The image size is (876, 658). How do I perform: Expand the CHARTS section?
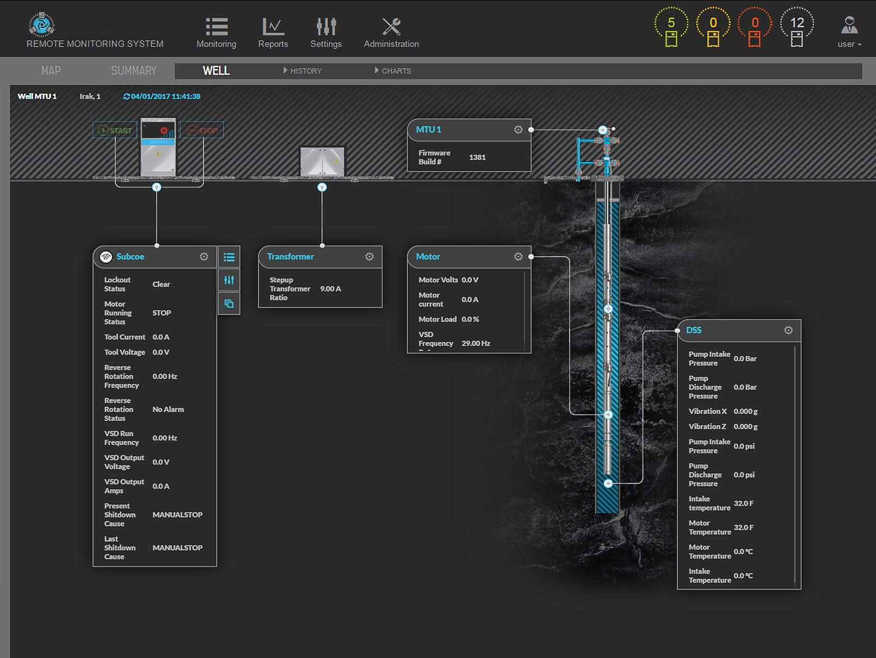click(x=393, y=71)
